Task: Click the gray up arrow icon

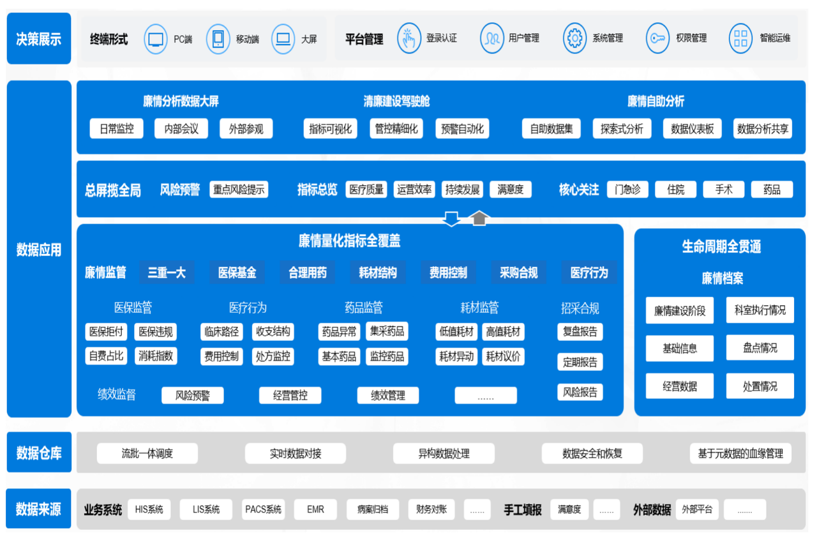Action: pyautogui.click(x=479, y=218)
